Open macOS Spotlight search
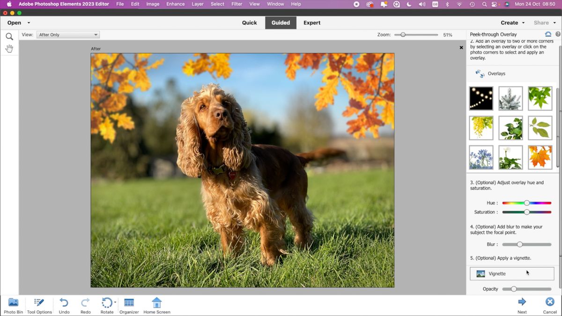562x316 pixels. pyautogui.click(x=484, y=4)
